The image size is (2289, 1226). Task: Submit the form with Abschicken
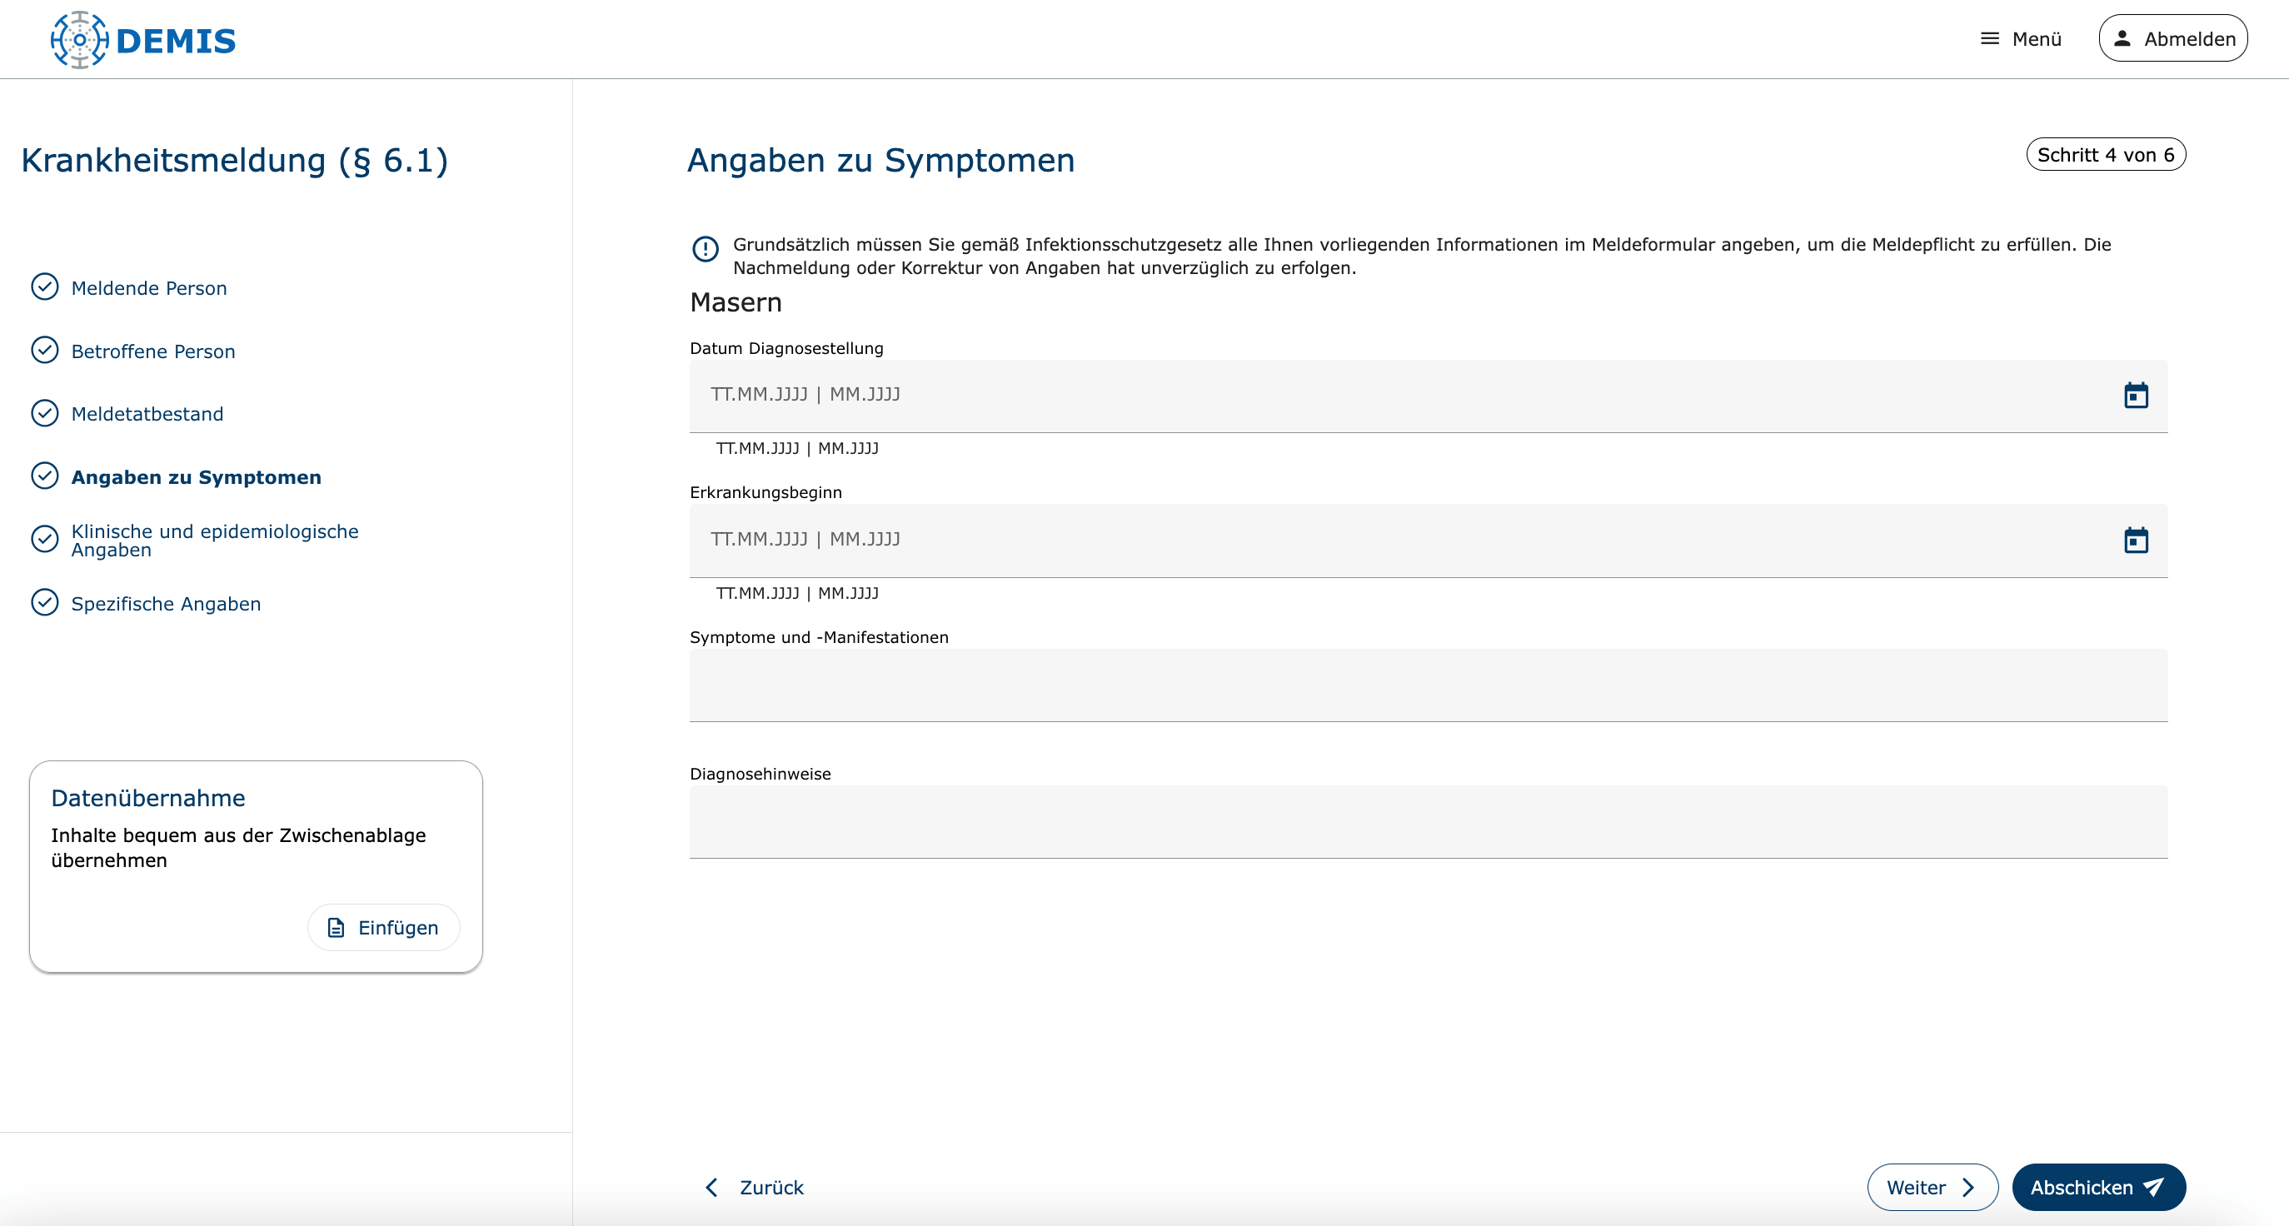(x=2098, y=1187)
